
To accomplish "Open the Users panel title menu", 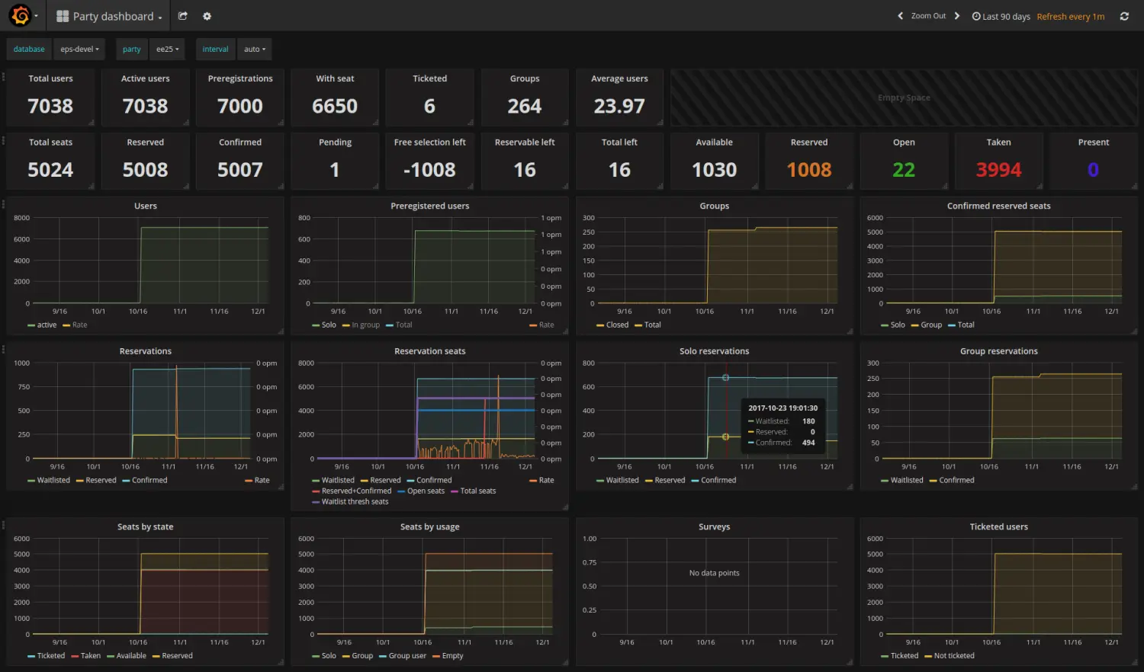I will tap(146, 206).
